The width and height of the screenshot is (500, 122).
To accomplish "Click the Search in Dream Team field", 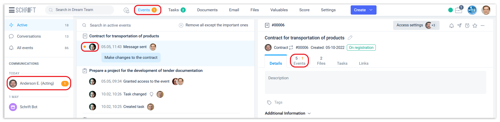I will (79, 10).
